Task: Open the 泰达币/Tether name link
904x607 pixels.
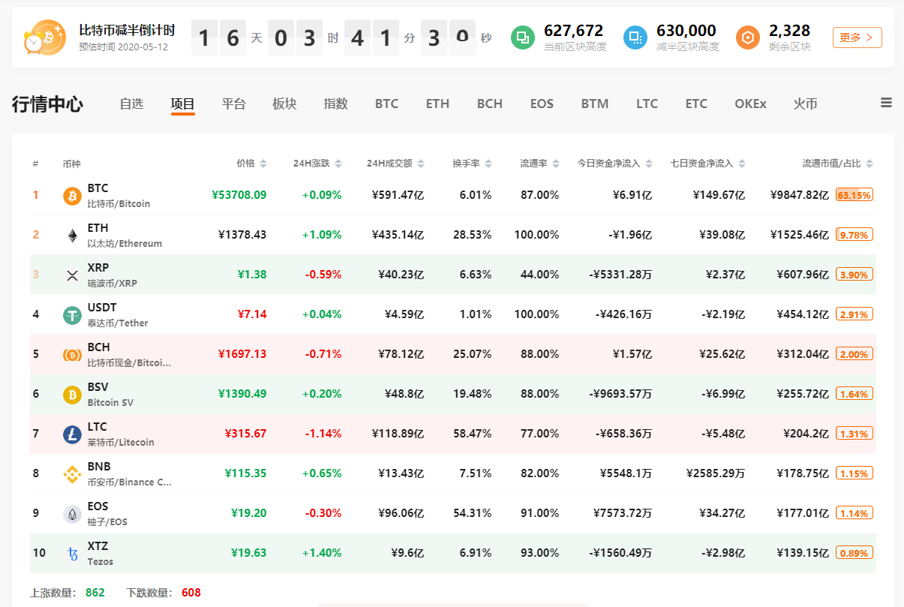Action: pos(118,323)
